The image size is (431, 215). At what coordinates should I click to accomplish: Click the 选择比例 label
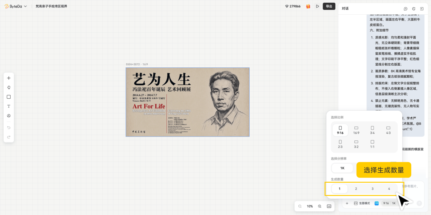point(337,117)
